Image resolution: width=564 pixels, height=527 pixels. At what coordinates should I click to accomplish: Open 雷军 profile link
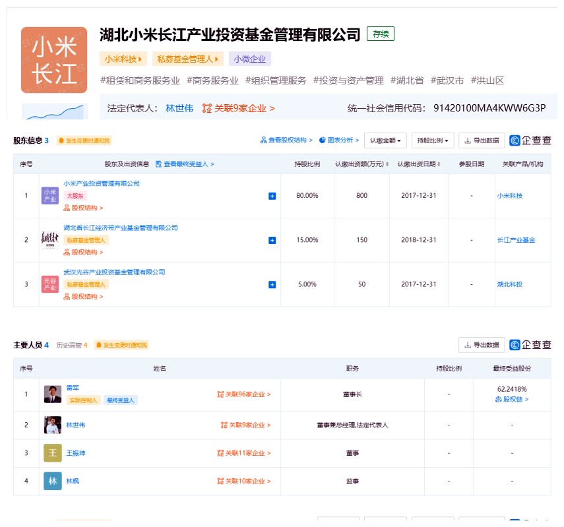(x=73, y=388)
